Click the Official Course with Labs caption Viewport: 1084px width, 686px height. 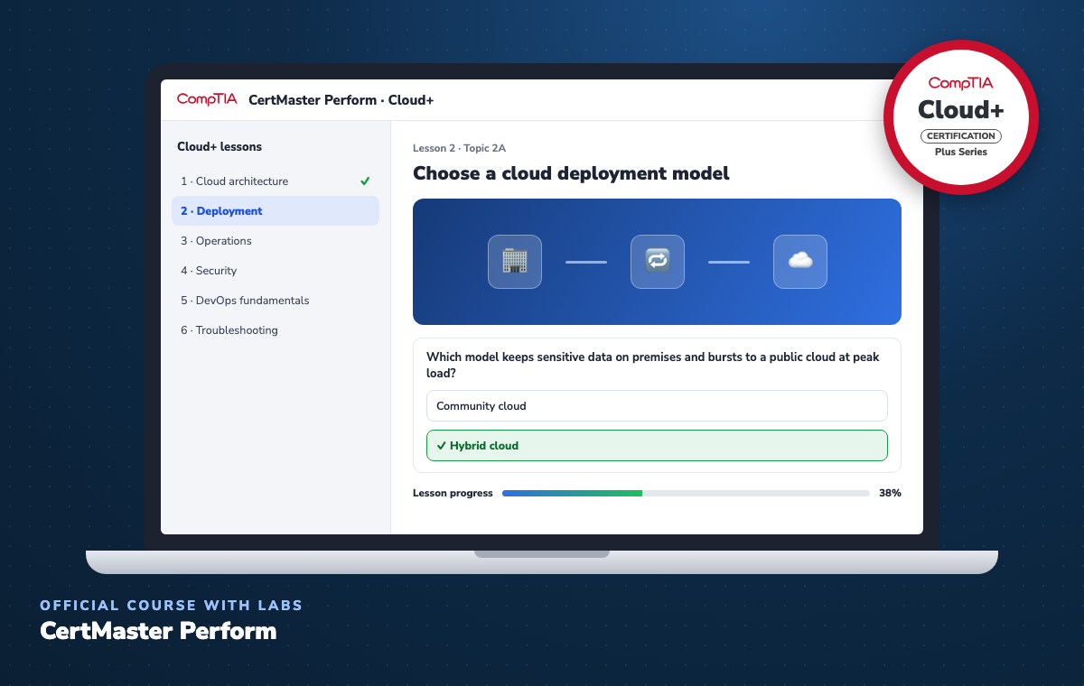[172, 606]
